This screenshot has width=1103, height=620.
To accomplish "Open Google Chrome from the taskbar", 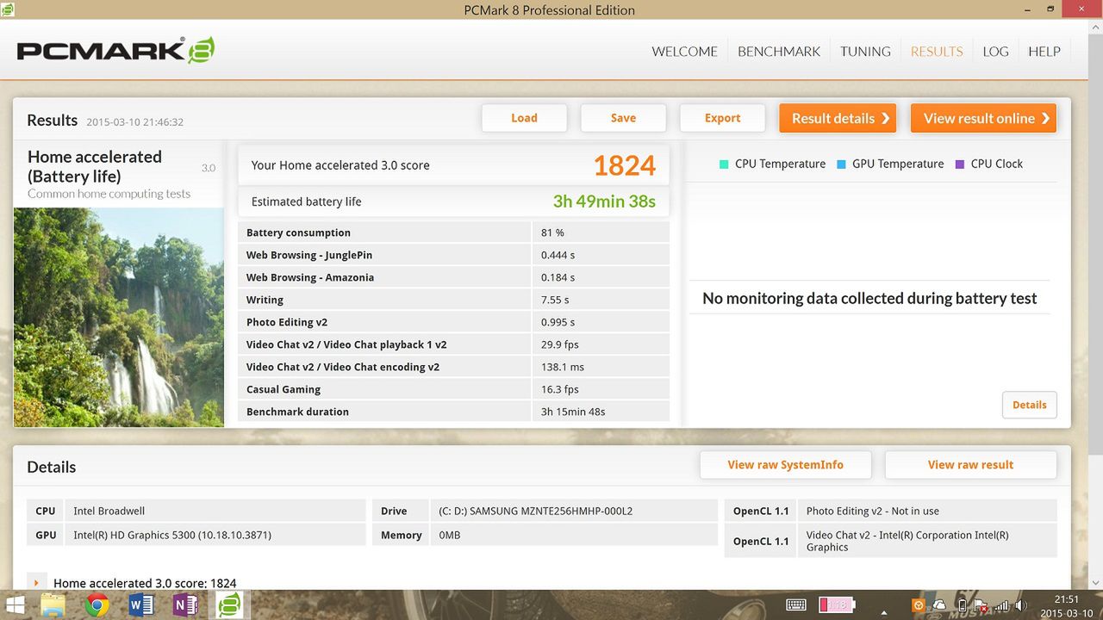I will pos(97,605).
